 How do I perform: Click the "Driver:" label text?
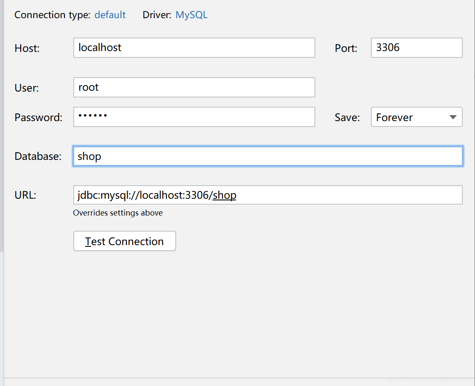pos(157,15)
